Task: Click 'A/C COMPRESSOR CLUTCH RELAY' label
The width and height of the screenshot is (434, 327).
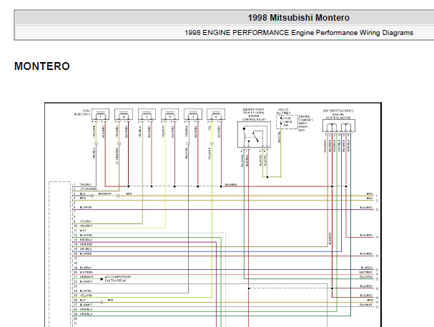Action: point(118,278)
